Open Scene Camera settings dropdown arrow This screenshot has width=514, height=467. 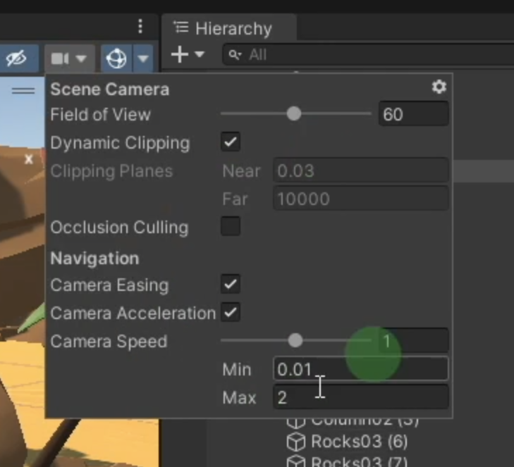pyautogui.click(x=81, y=58)
